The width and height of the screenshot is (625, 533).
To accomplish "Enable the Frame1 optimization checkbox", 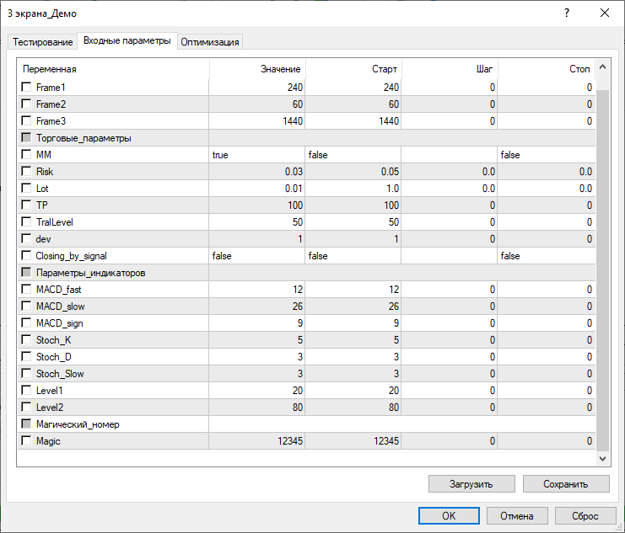I will (27, 88).
